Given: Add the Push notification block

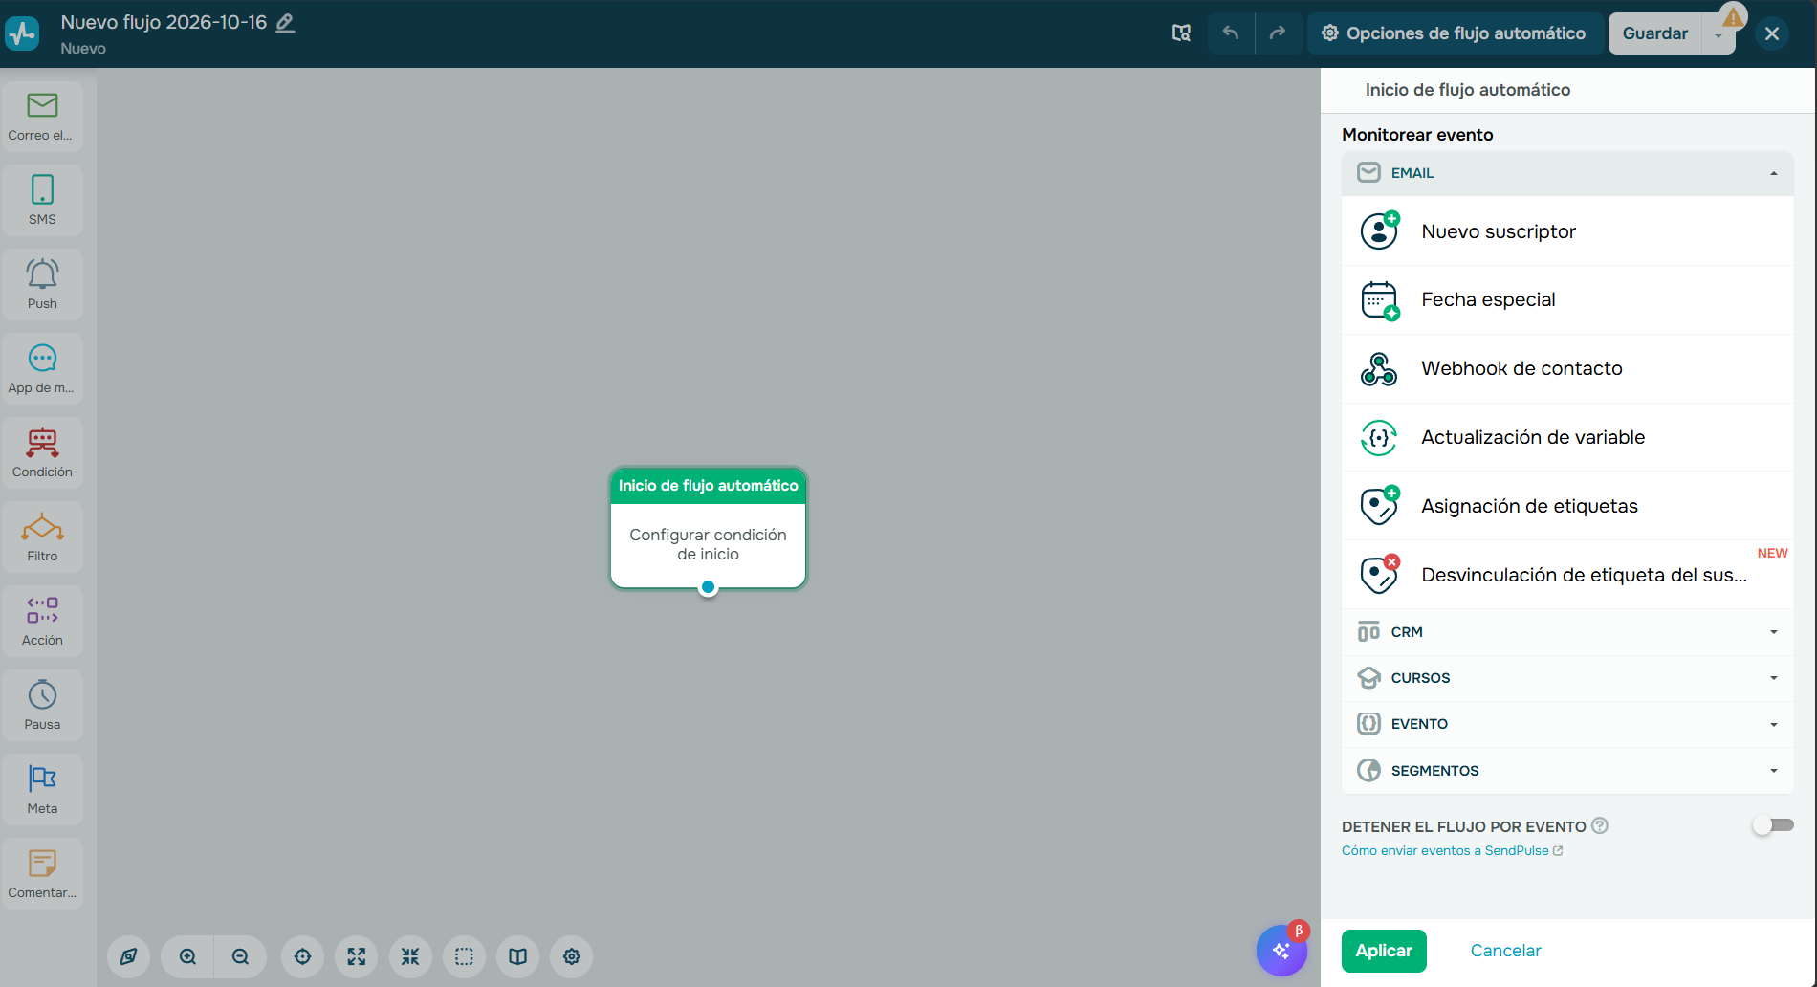Looking at the screenshot, I should pyautogui.click(x=42, y=285).
